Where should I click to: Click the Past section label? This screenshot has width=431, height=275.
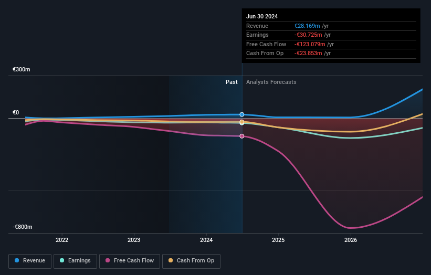pyautogui.click(x=232, y=82)
